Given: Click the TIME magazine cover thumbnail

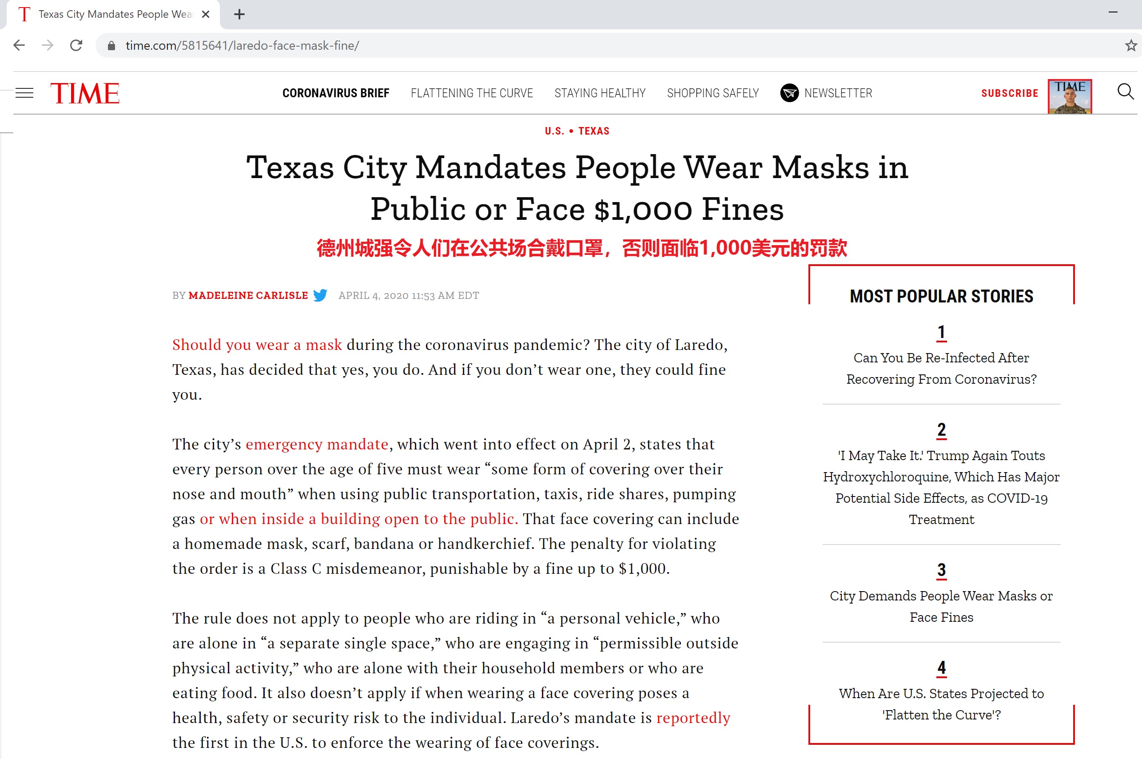Looking at the screenshot, I should click(1070, 96).
